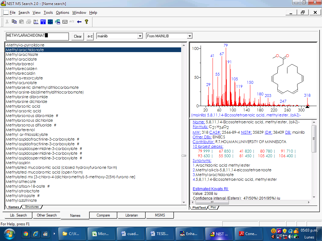The width and height of the screenshot is (322, 241).
Task: Click the document icon left of File menu
Action: coord(6,13)
